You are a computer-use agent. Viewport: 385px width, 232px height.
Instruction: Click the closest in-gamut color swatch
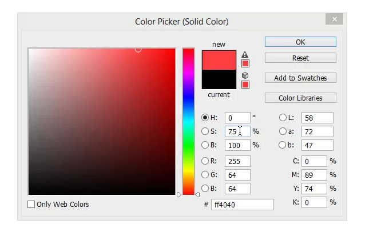[x=245, y=63]
